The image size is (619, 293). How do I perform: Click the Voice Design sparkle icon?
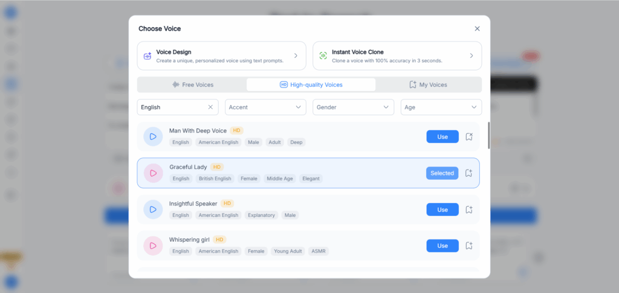pos(147,56)
